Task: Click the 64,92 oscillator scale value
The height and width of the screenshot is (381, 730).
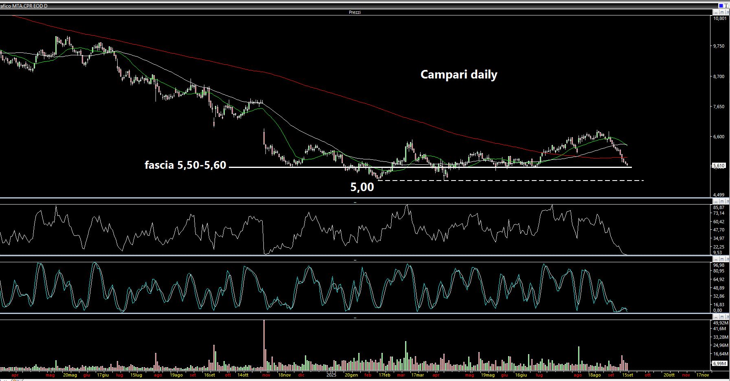Action: click(719, 279)
